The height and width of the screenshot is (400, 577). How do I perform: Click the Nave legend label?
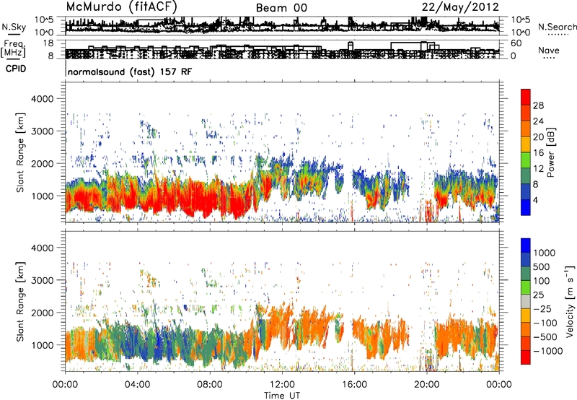pos(549,51)
